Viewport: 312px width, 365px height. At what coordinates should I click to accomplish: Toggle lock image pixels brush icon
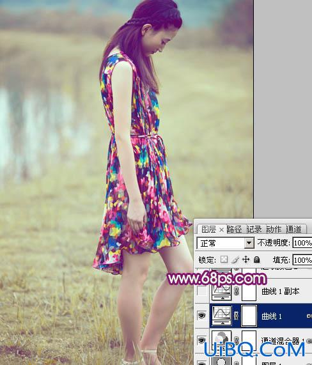click(235, 260)
